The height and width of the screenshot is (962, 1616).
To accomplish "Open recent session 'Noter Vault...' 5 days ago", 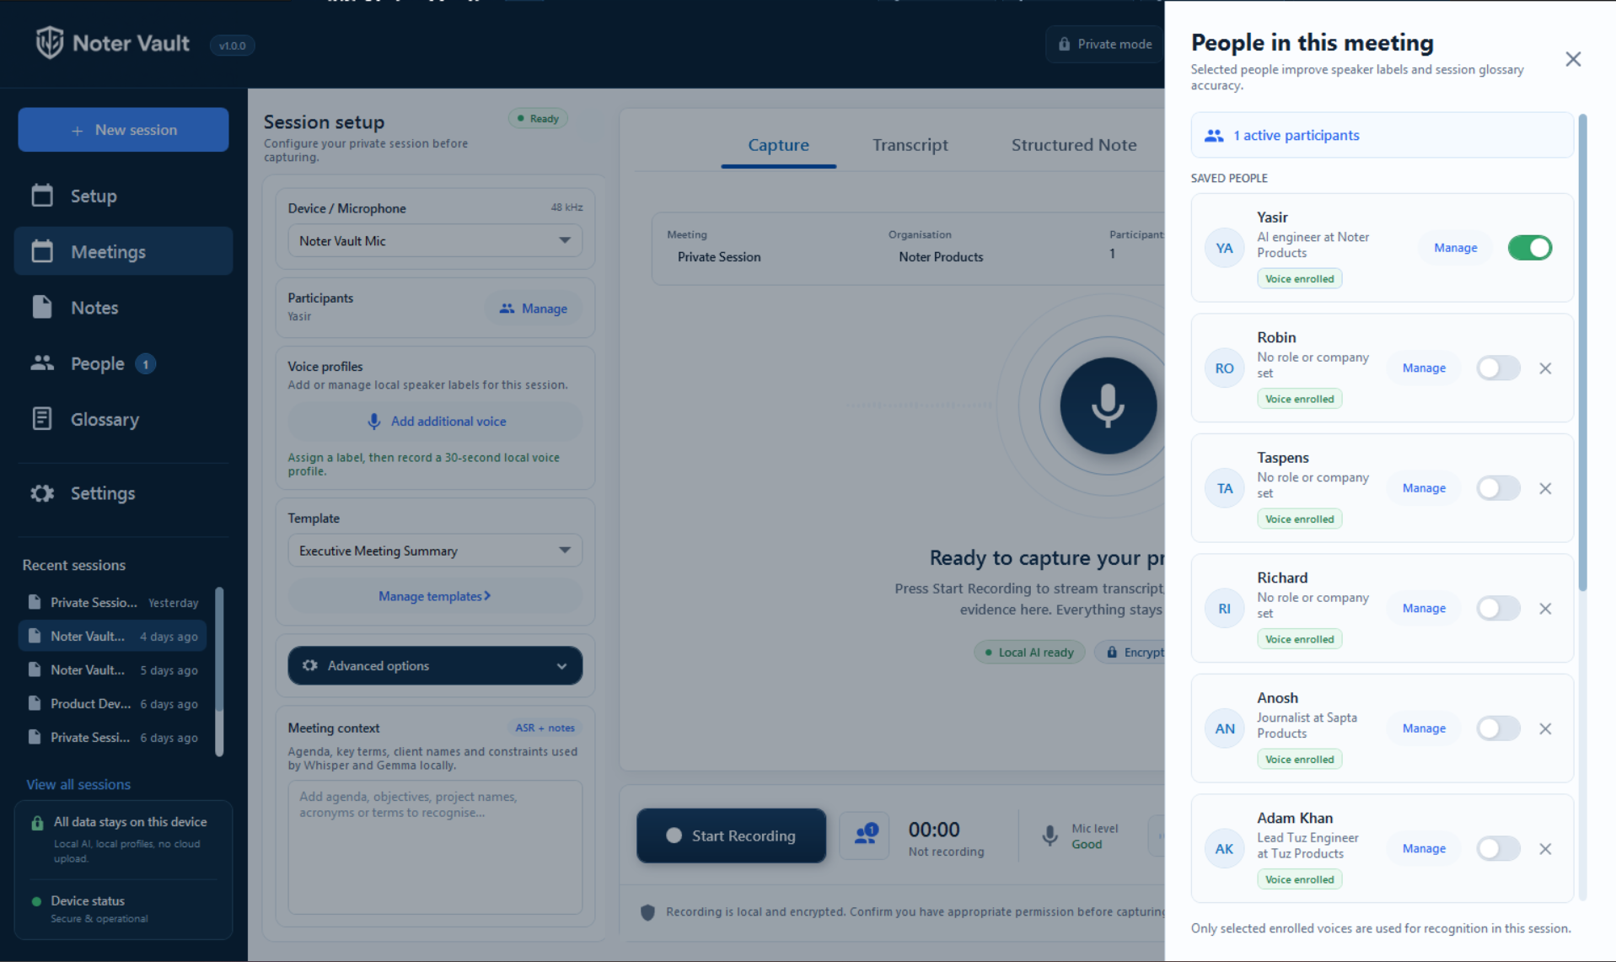I will [113, 670].
